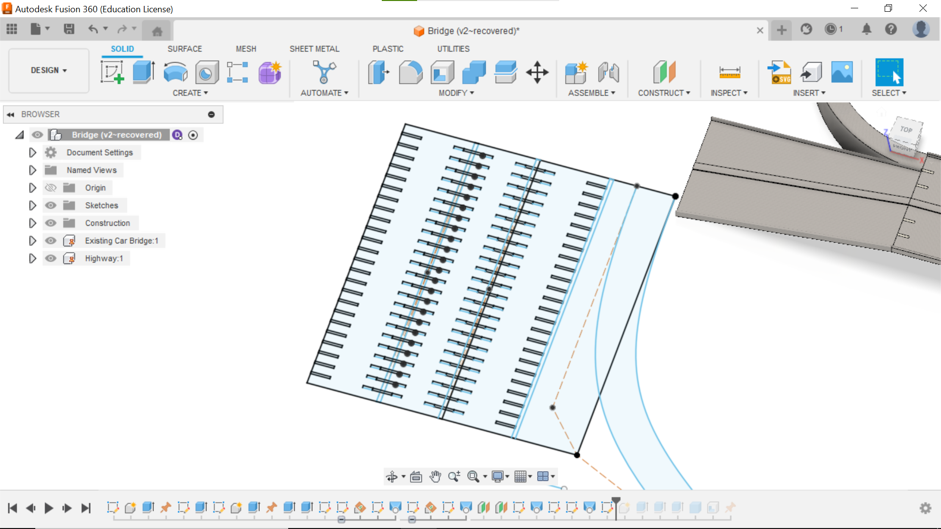Image resolution: width=941 pixels, height=529 pixels.
Task: Expand the Existing Car Bridge:1 node
Action: [x=32, y=241]
